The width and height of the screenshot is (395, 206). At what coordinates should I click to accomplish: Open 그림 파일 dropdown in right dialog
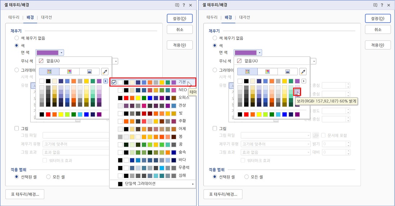click(275, 135)
